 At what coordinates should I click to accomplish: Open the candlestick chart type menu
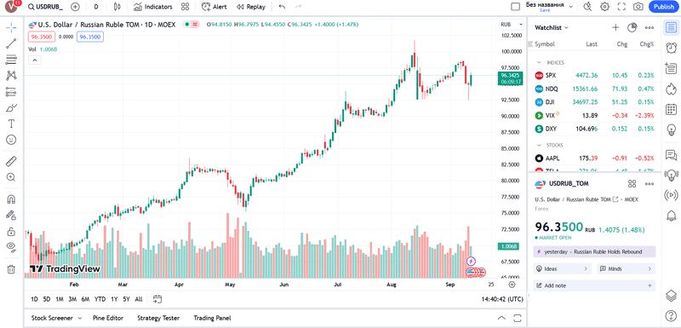pos(117,7)
